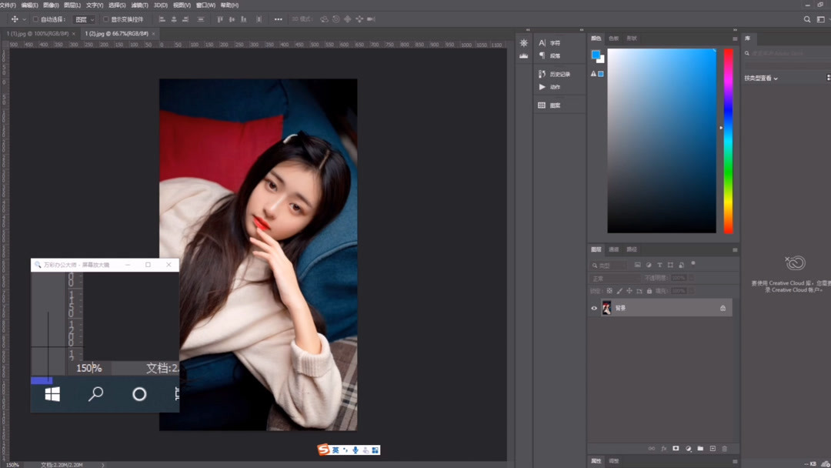Add a layer mask from Layers panel

[x=676, y=448]
